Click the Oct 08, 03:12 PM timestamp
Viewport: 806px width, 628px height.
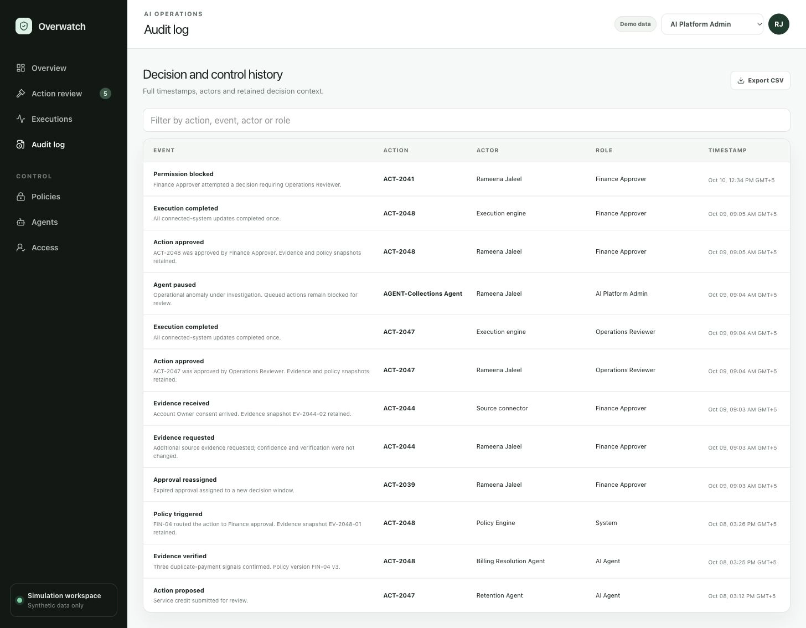click(742, 596)
